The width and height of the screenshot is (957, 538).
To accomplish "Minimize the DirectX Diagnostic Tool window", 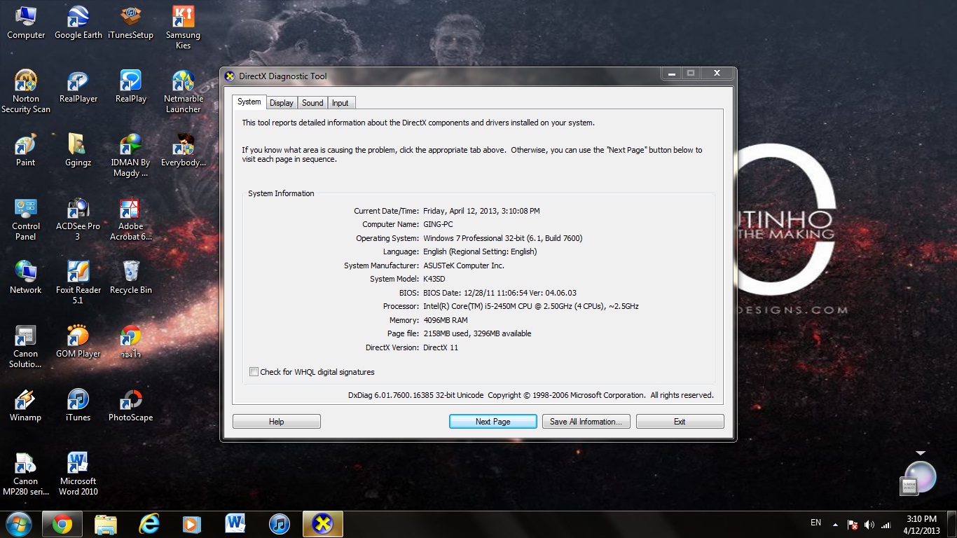I will coord(671,74).
